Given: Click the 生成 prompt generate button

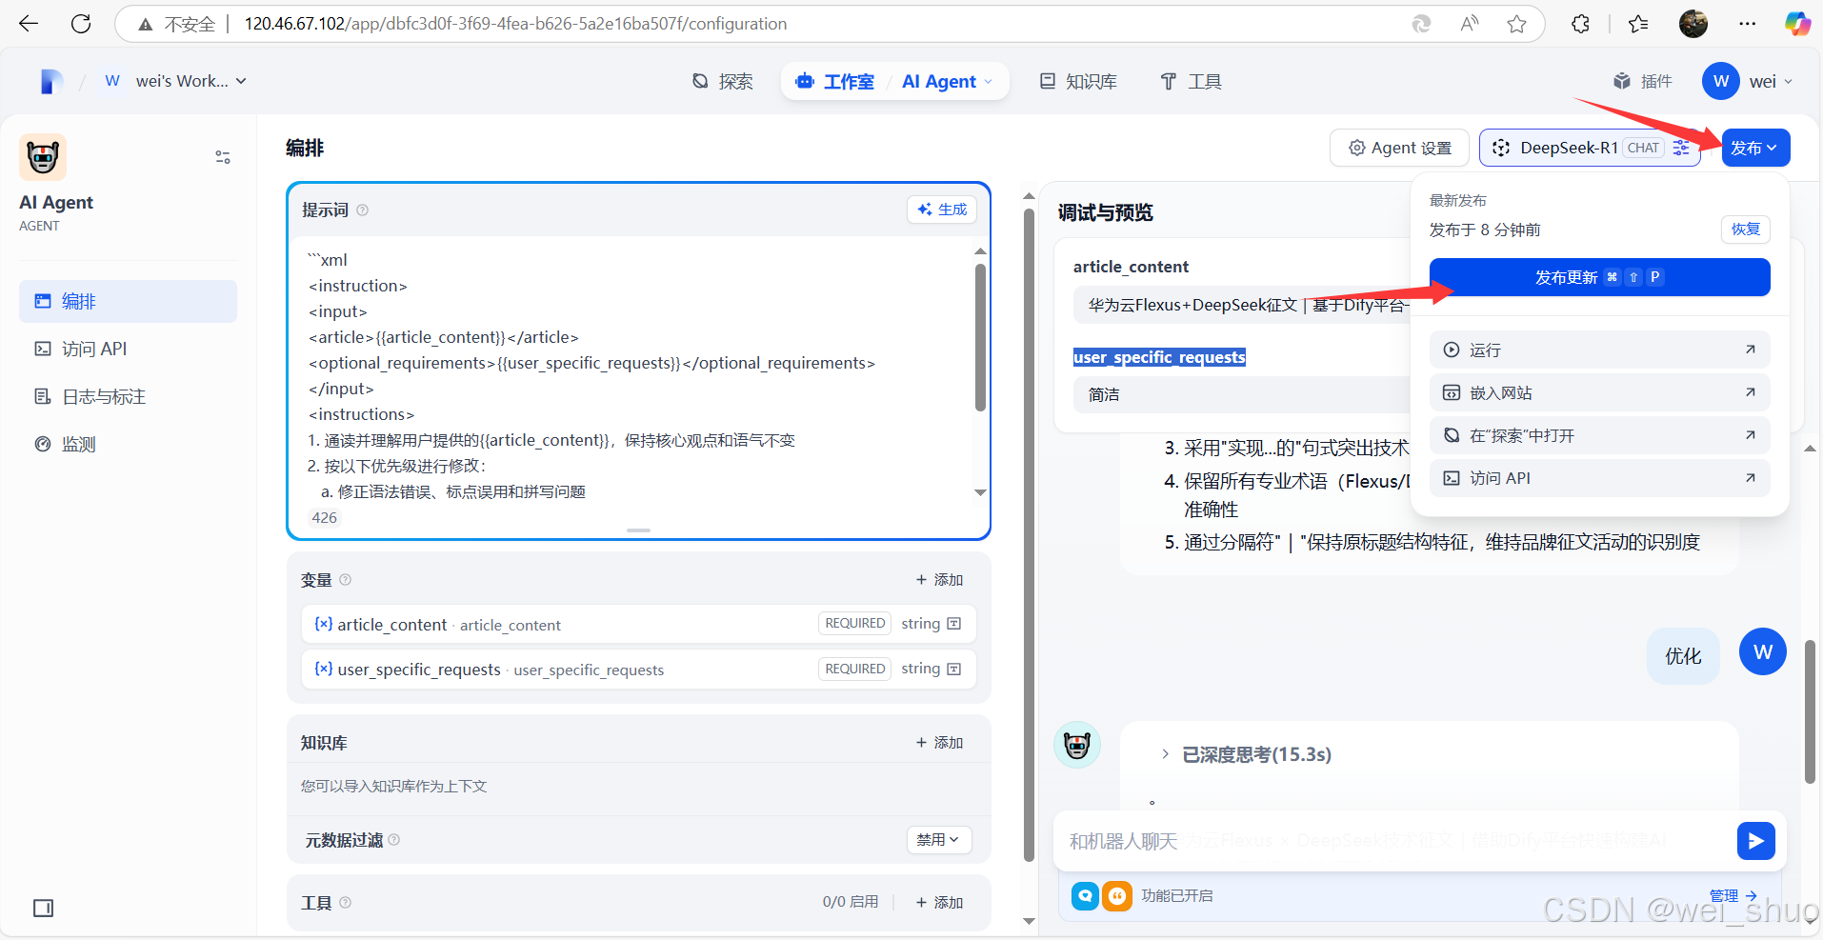Looking at the screenshot, I should (x=942, y=210).
